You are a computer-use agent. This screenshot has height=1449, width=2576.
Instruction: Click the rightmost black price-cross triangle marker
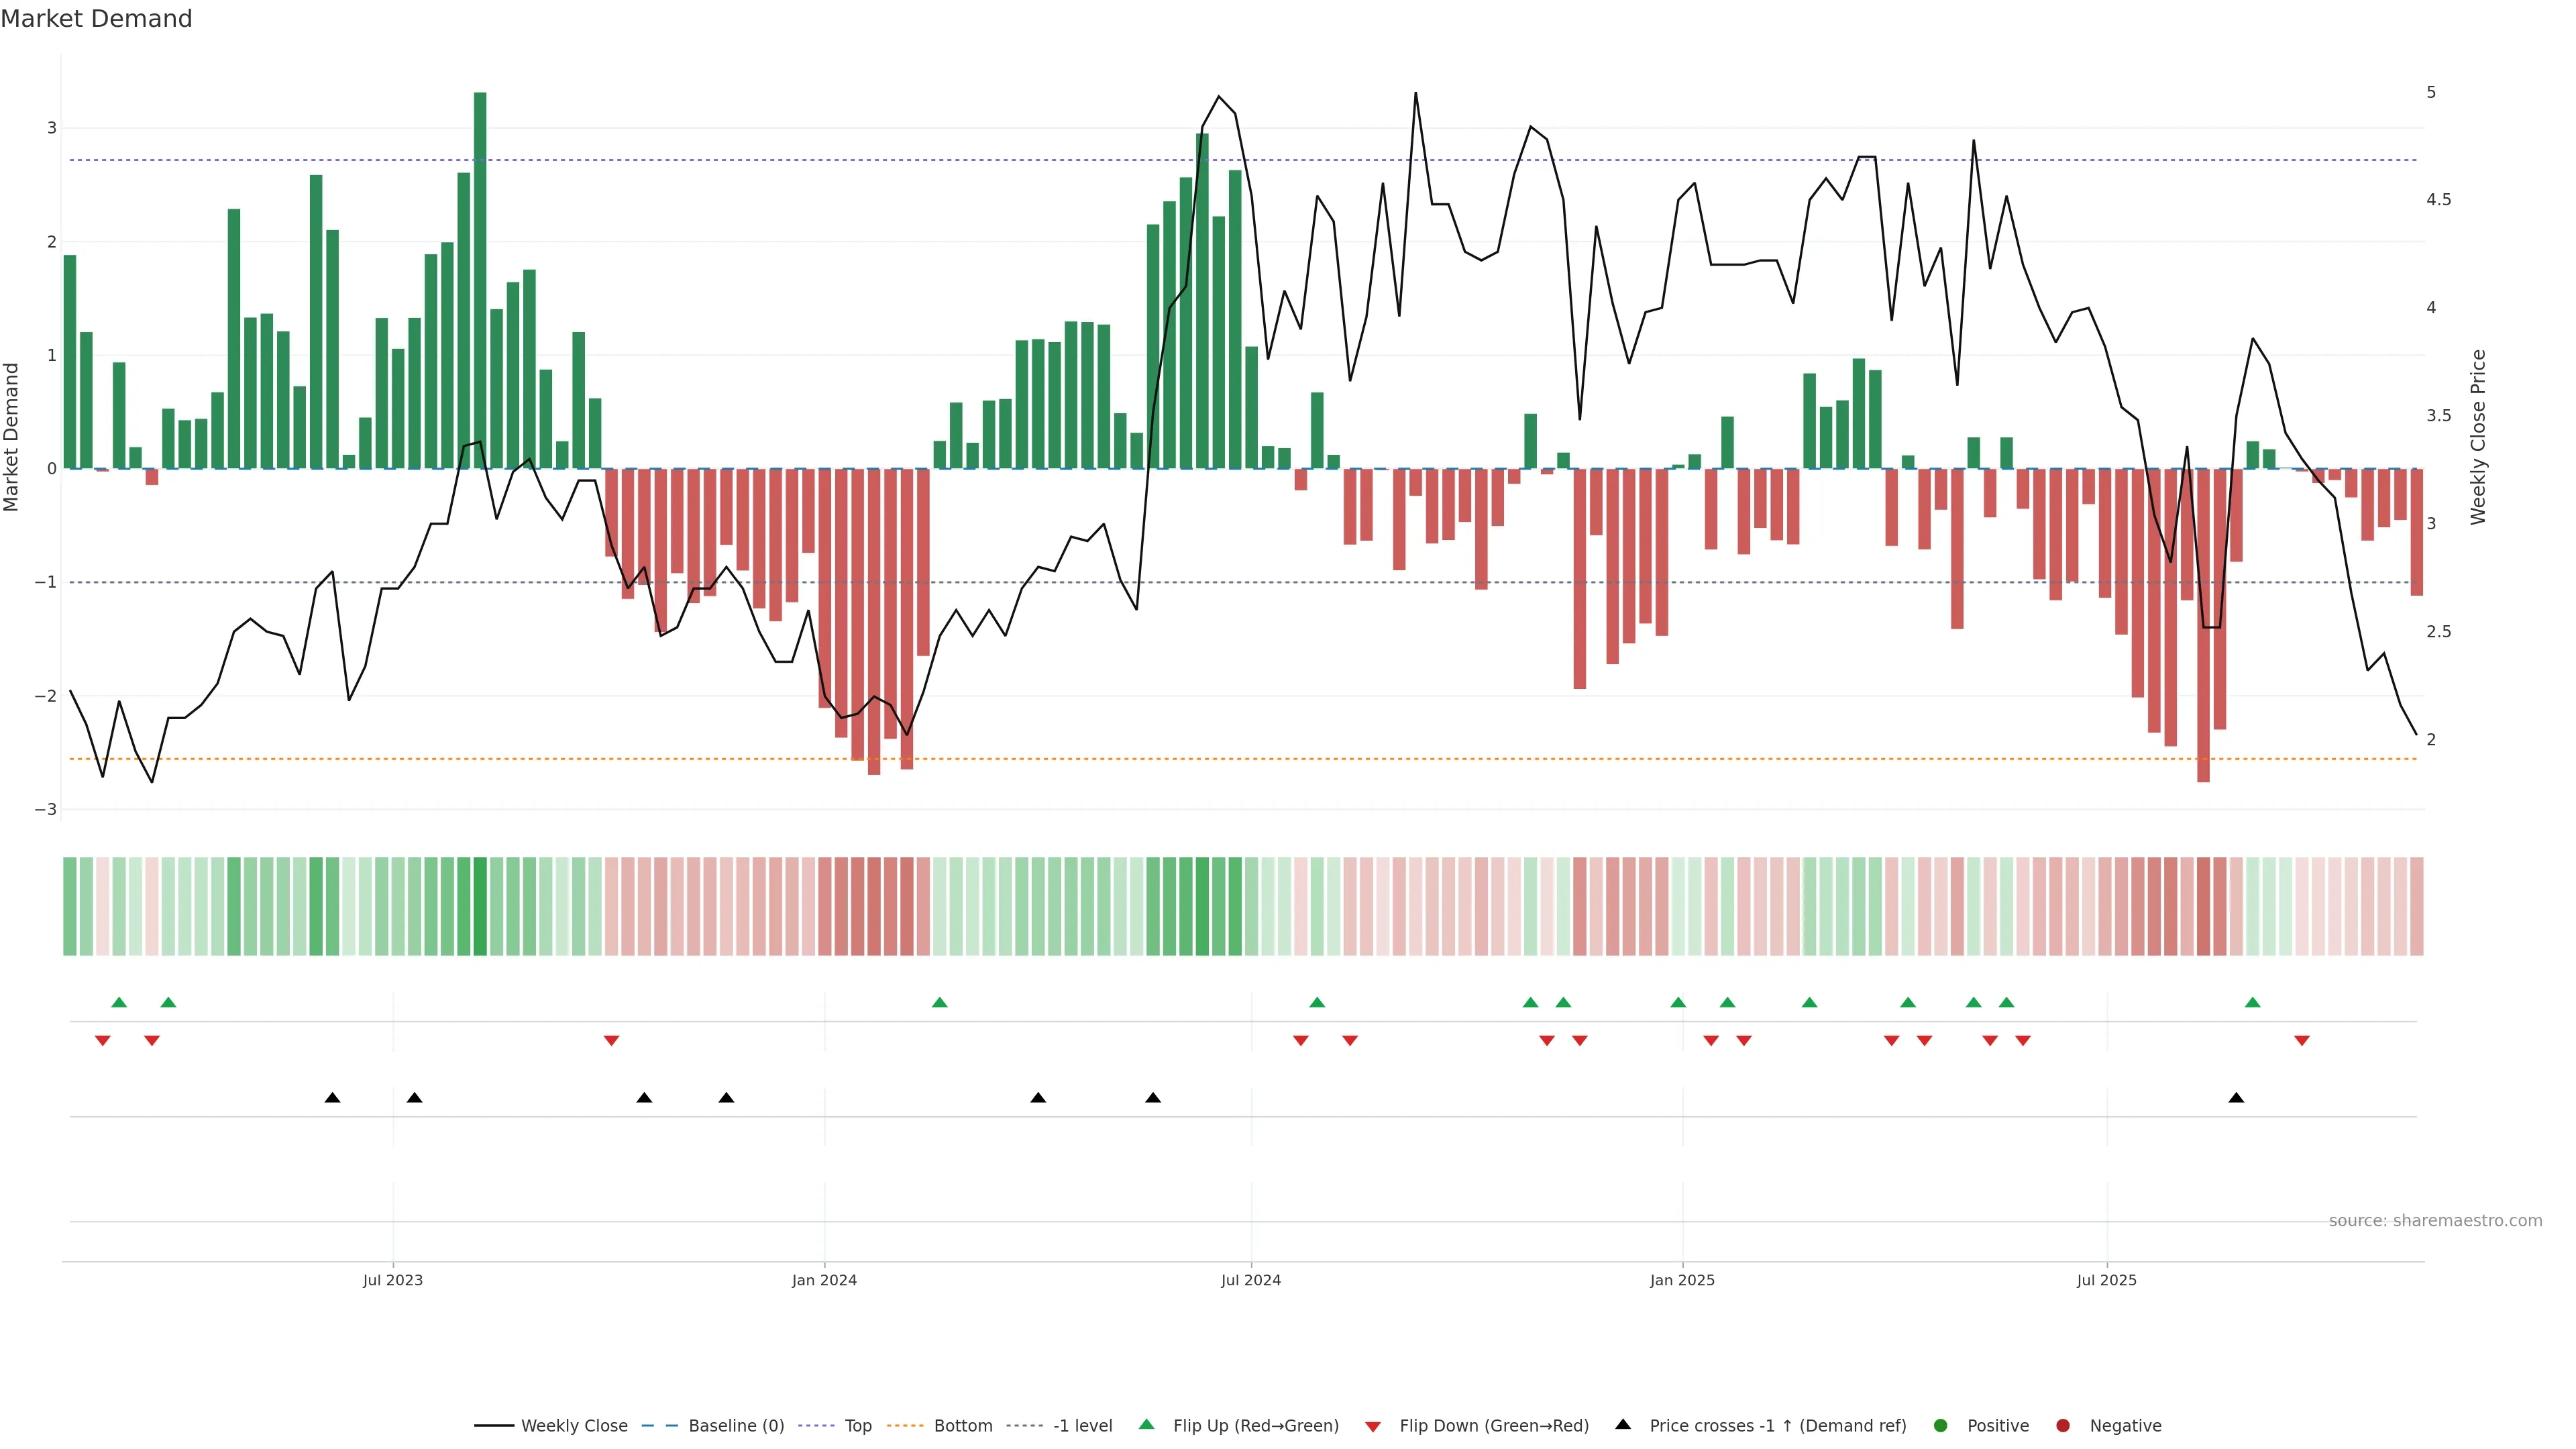pyautogui.click(x=2236, y=1098)
